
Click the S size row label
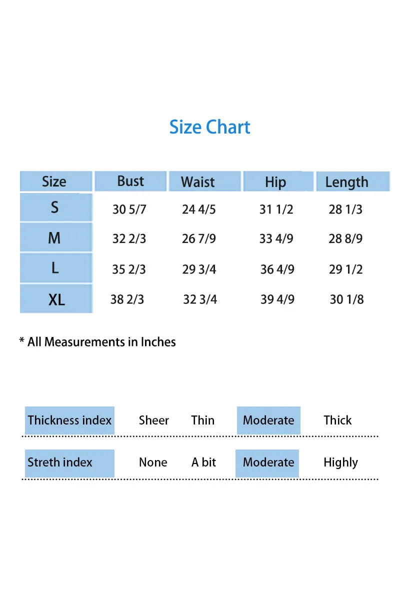tap(56, 207)
